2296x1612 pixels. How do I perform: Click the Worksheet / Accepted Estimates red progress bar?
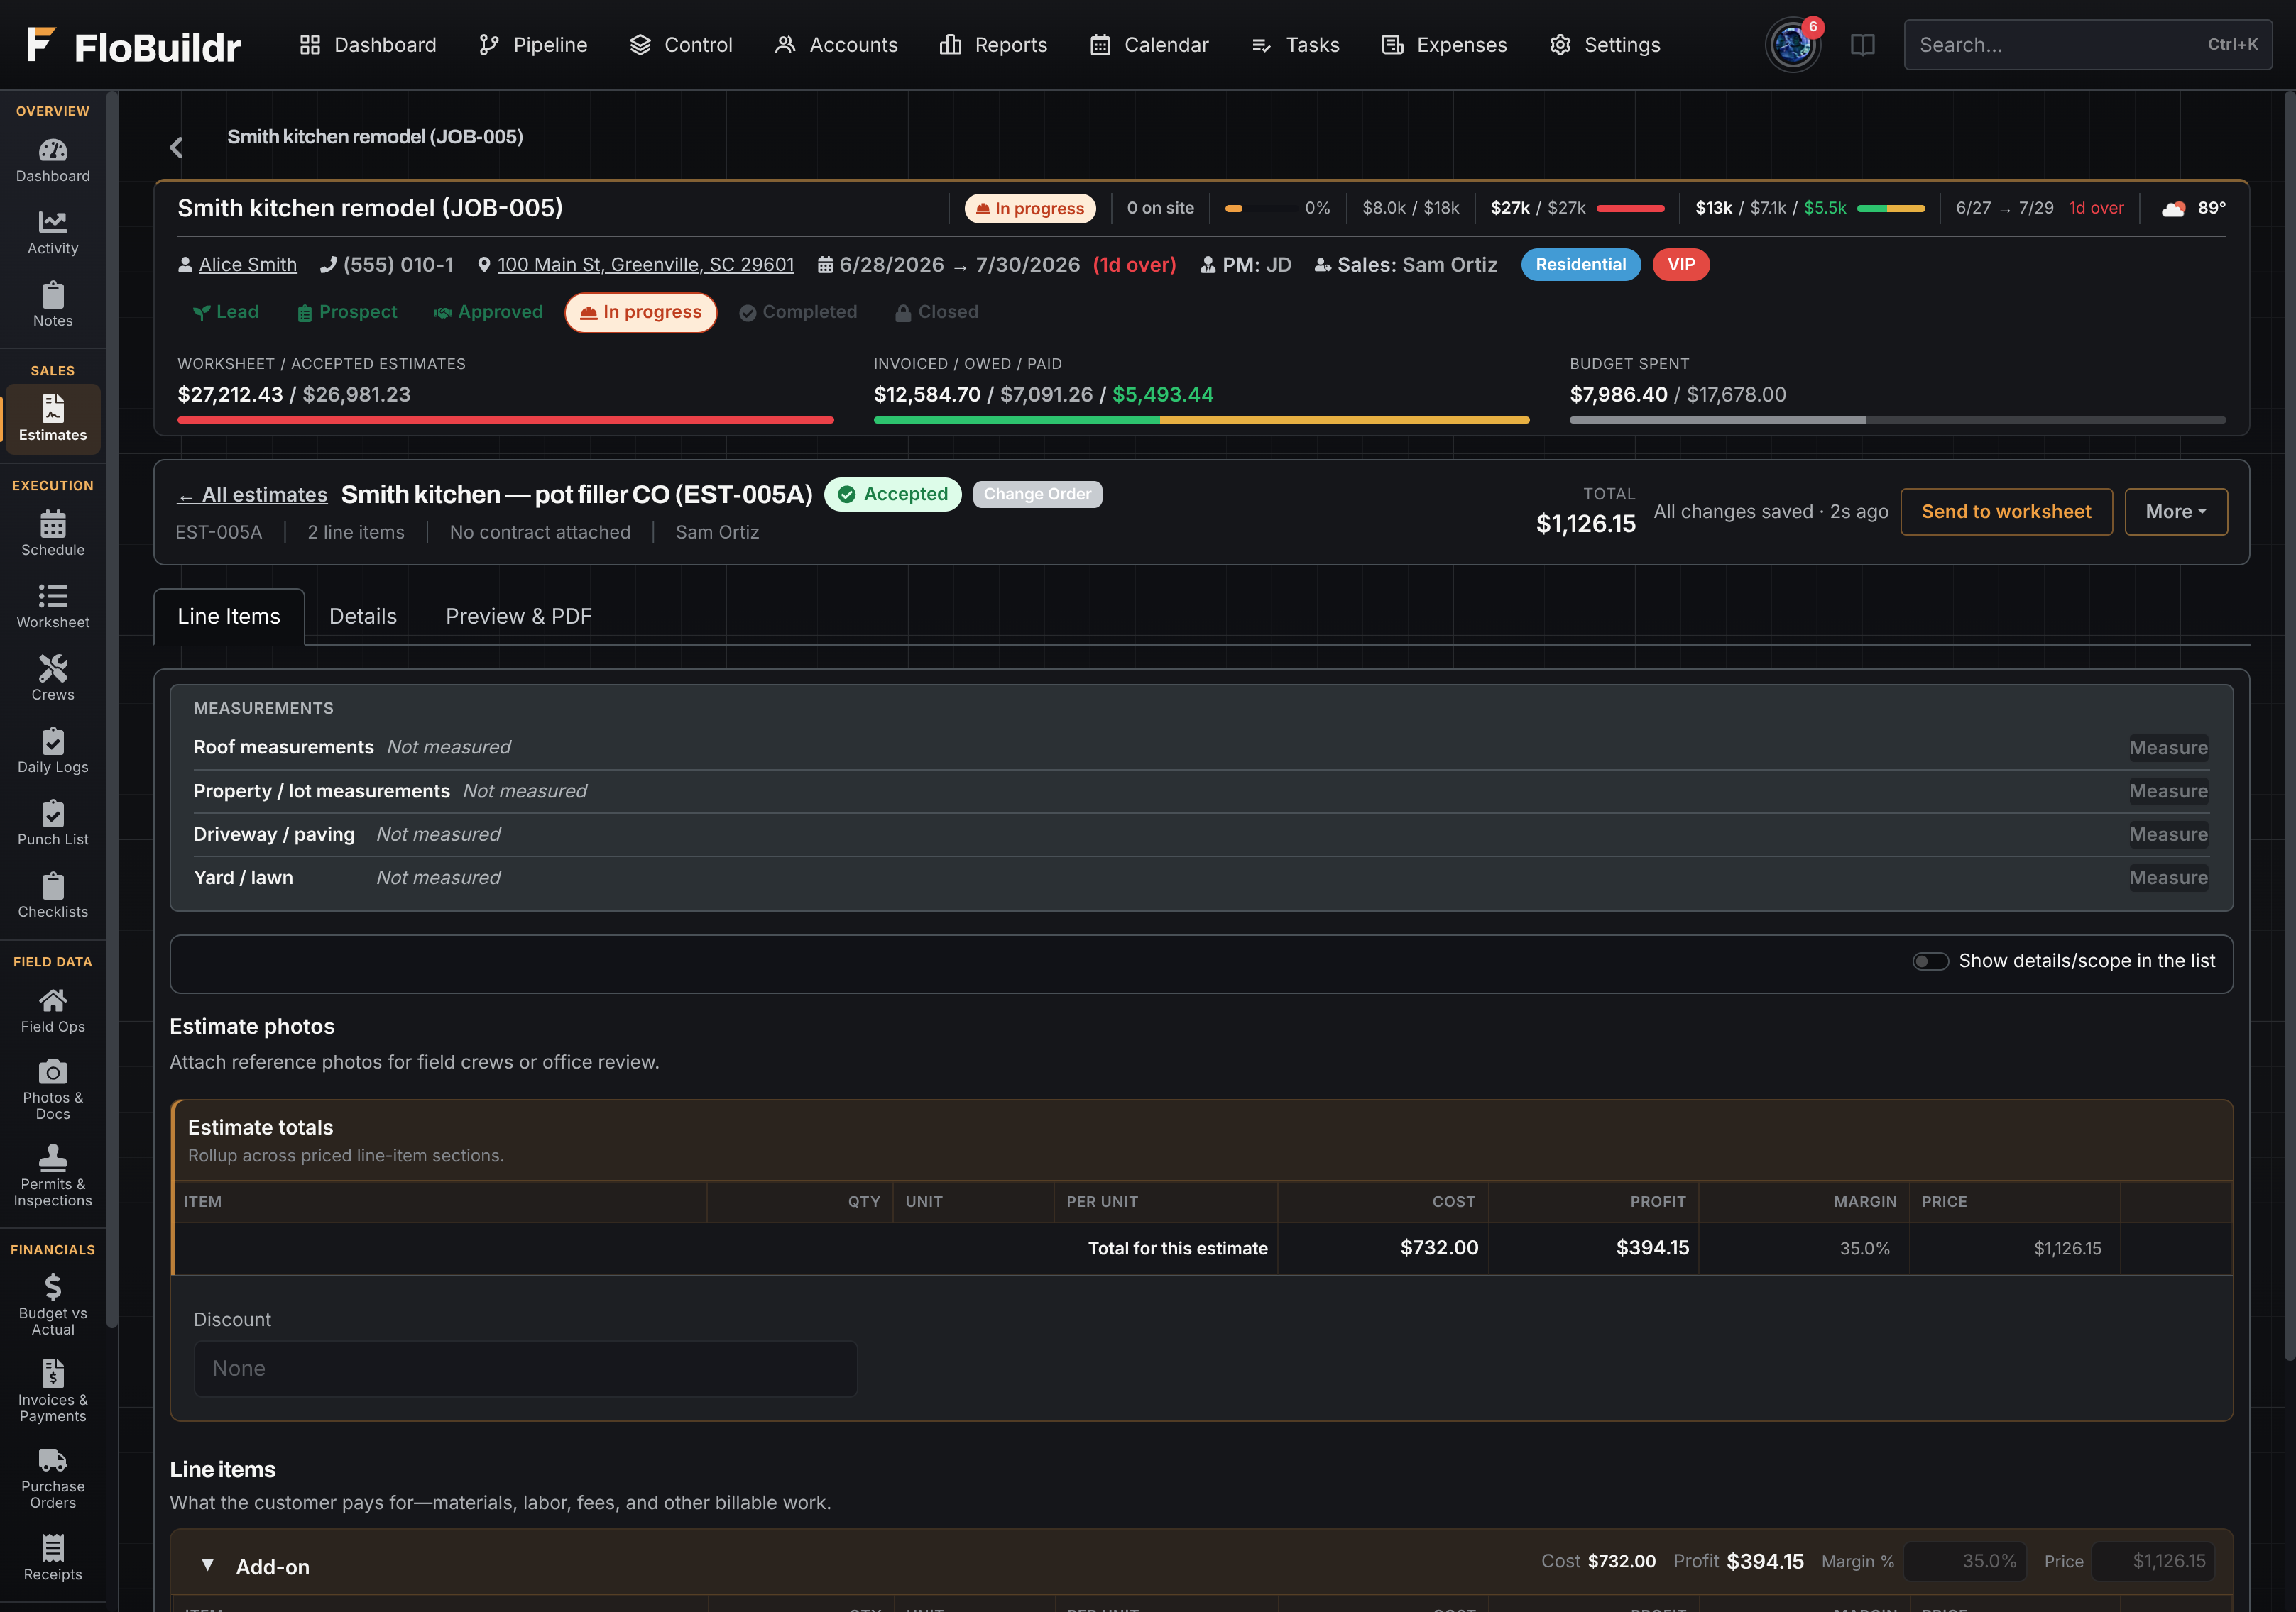coord(506,421)
